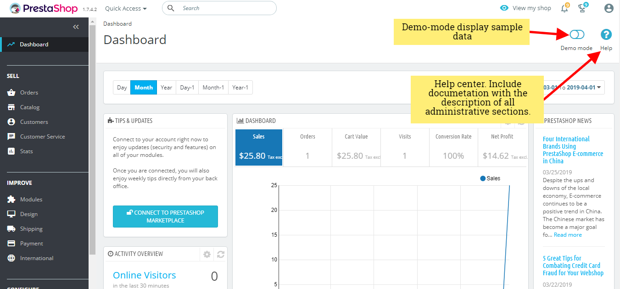Open Payment in the sidebar menu
Screen dimensions: 620x289
point(32,244)
